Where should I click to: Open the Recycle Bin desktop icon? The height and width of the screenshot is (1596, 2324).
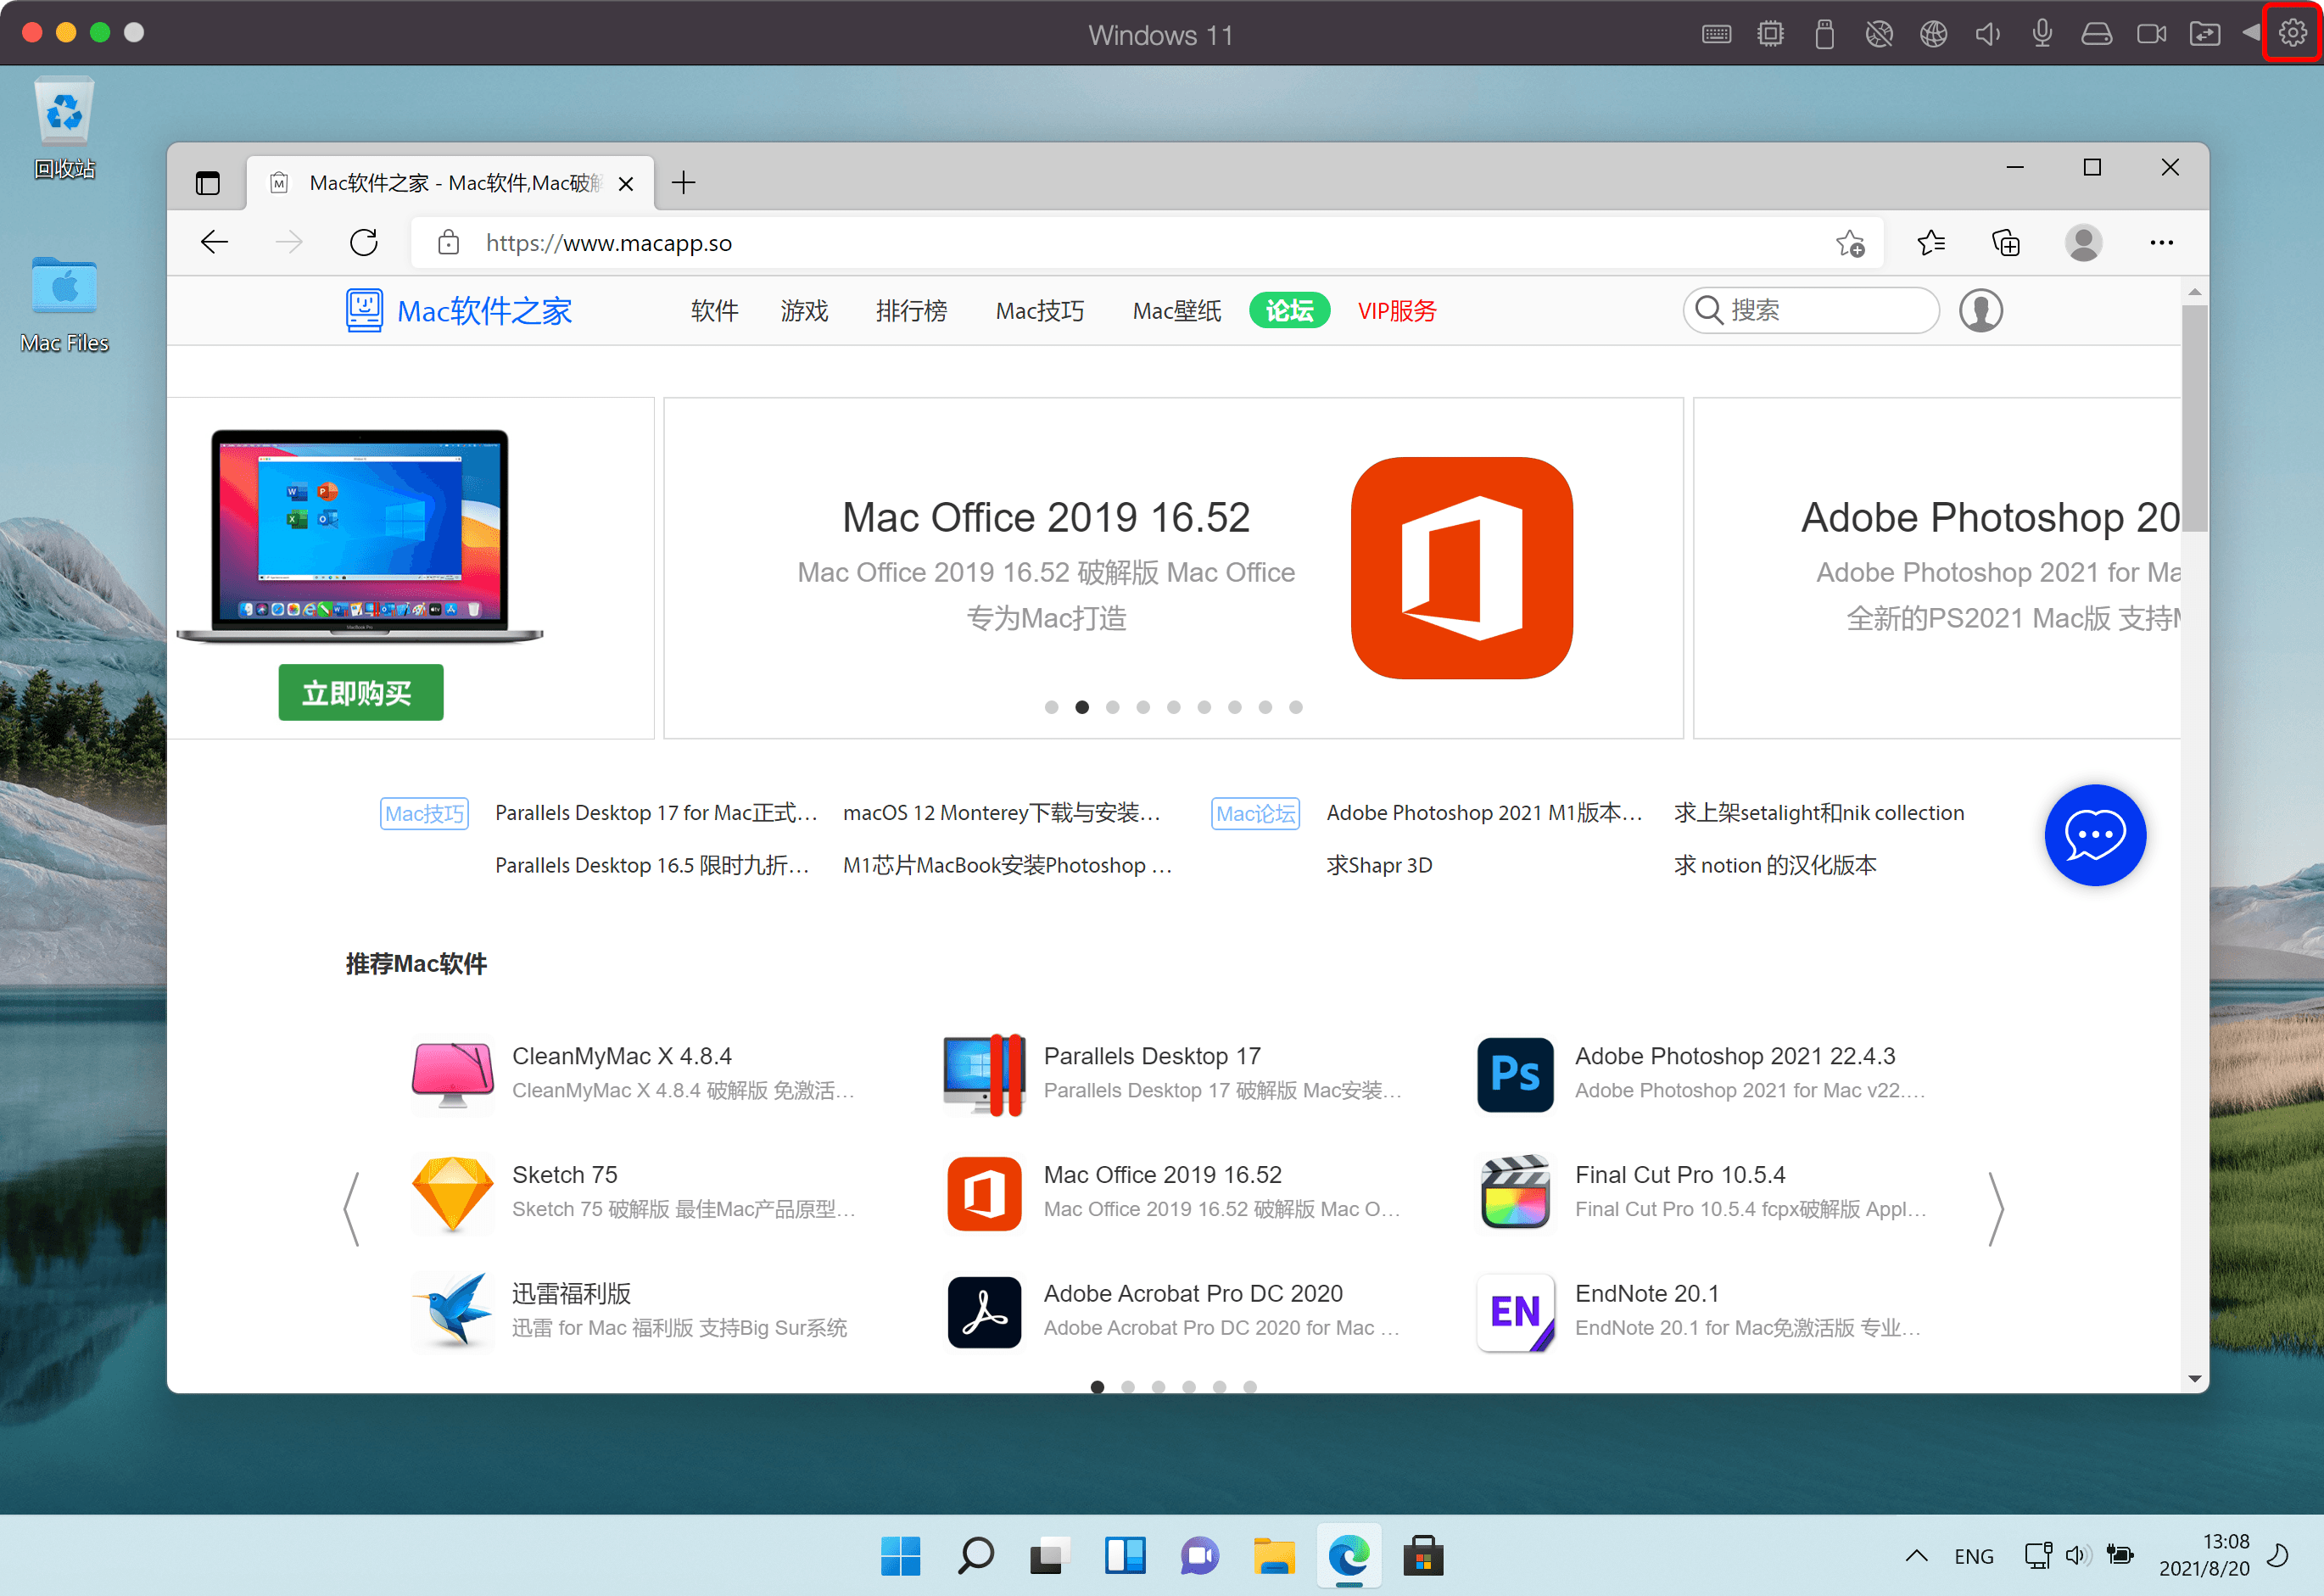[64, 128]
